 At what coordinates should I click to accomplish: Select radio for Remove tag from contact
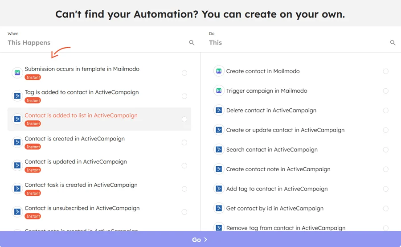point(386,228)
